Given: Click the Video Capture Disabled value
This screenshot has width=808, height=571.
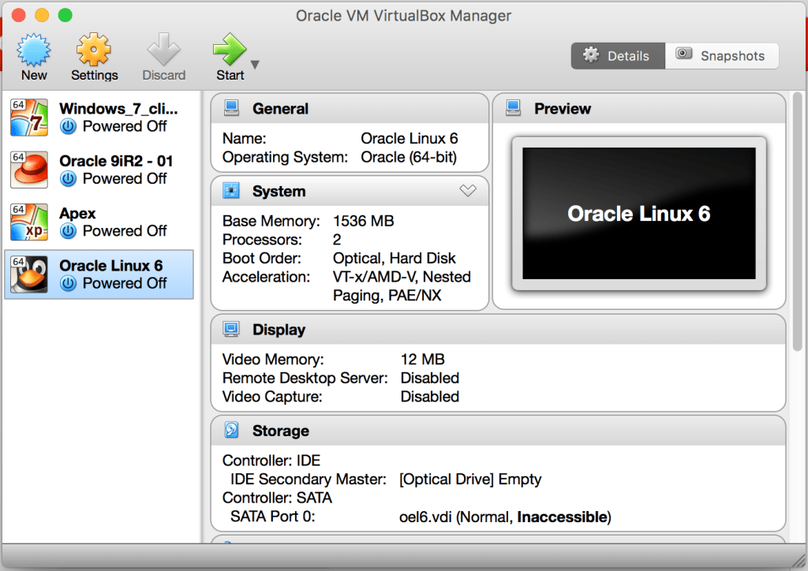Looking at the screenshot, I should pyautogui.click(x=430, y=397).
